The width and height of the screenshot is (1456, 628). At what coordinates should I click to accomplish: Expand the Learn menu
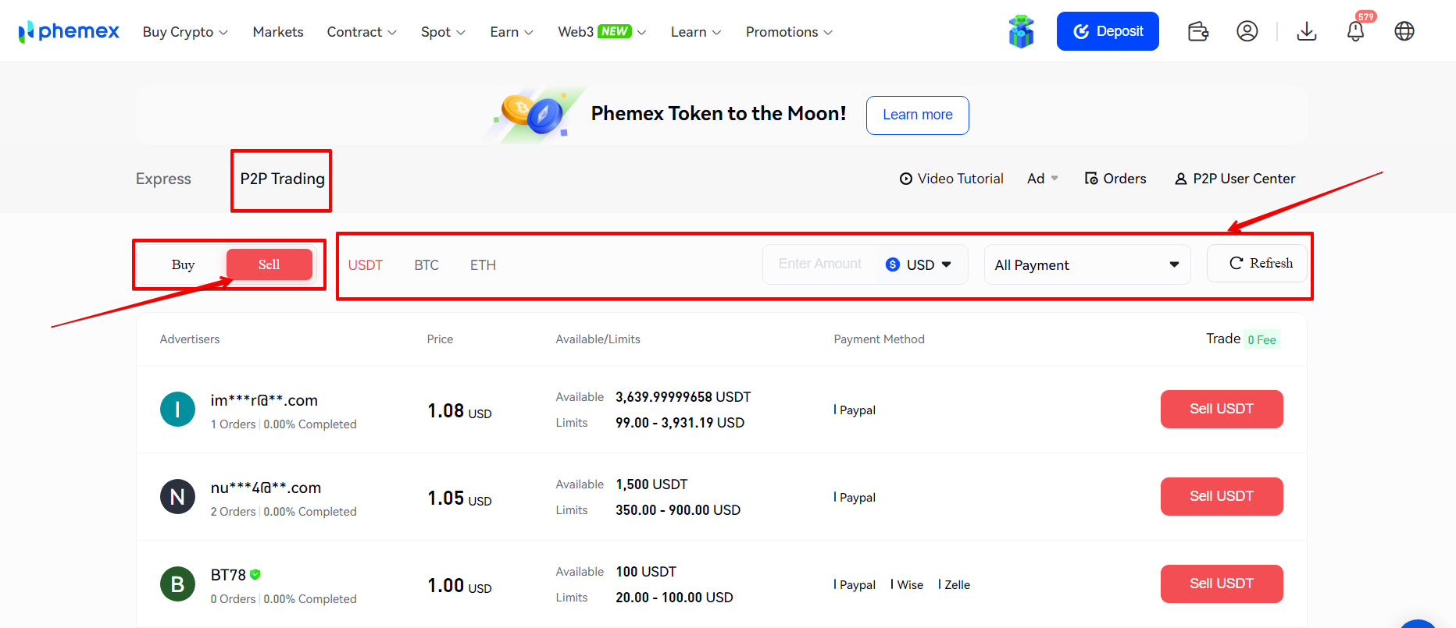[696, 32]
